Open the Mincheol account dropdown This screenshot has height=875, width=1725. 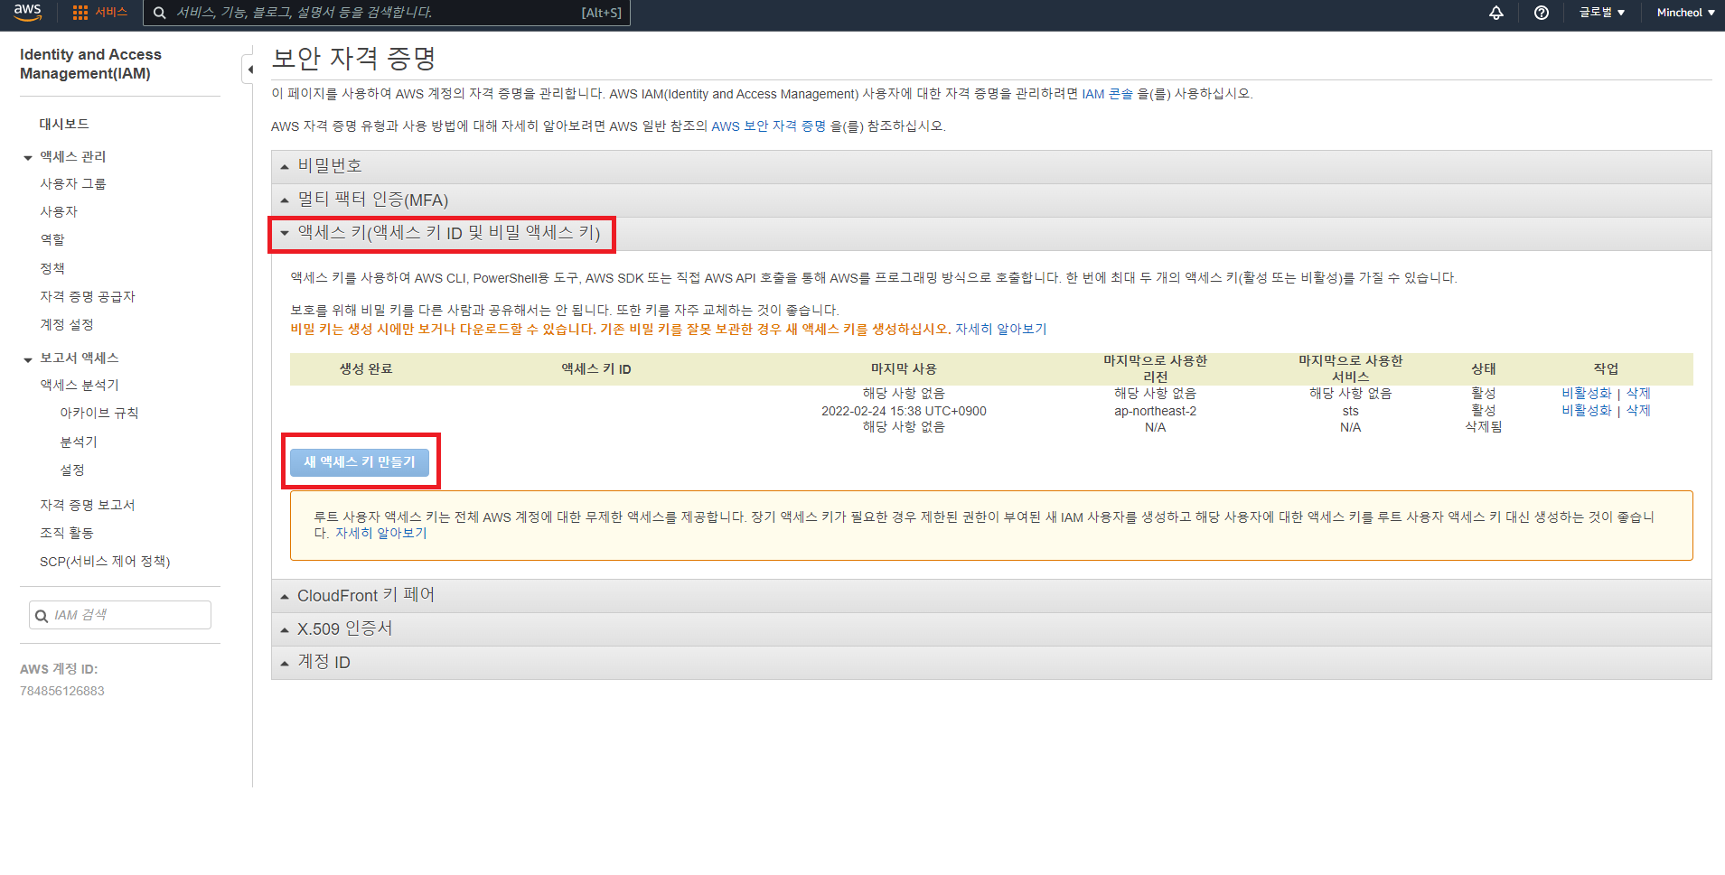click(x=1685, y=13)
